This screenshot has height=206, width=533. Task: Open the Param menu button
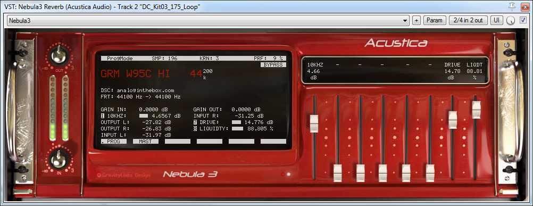click(x=435, y=20)
